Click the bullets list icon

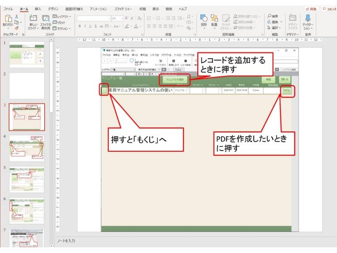point(149,18)
